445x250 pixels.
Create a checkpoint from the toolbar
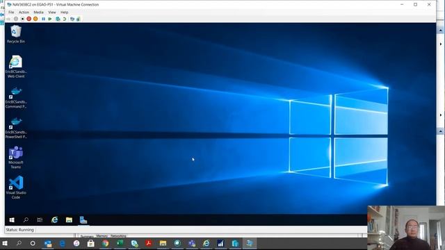[58, 19]
